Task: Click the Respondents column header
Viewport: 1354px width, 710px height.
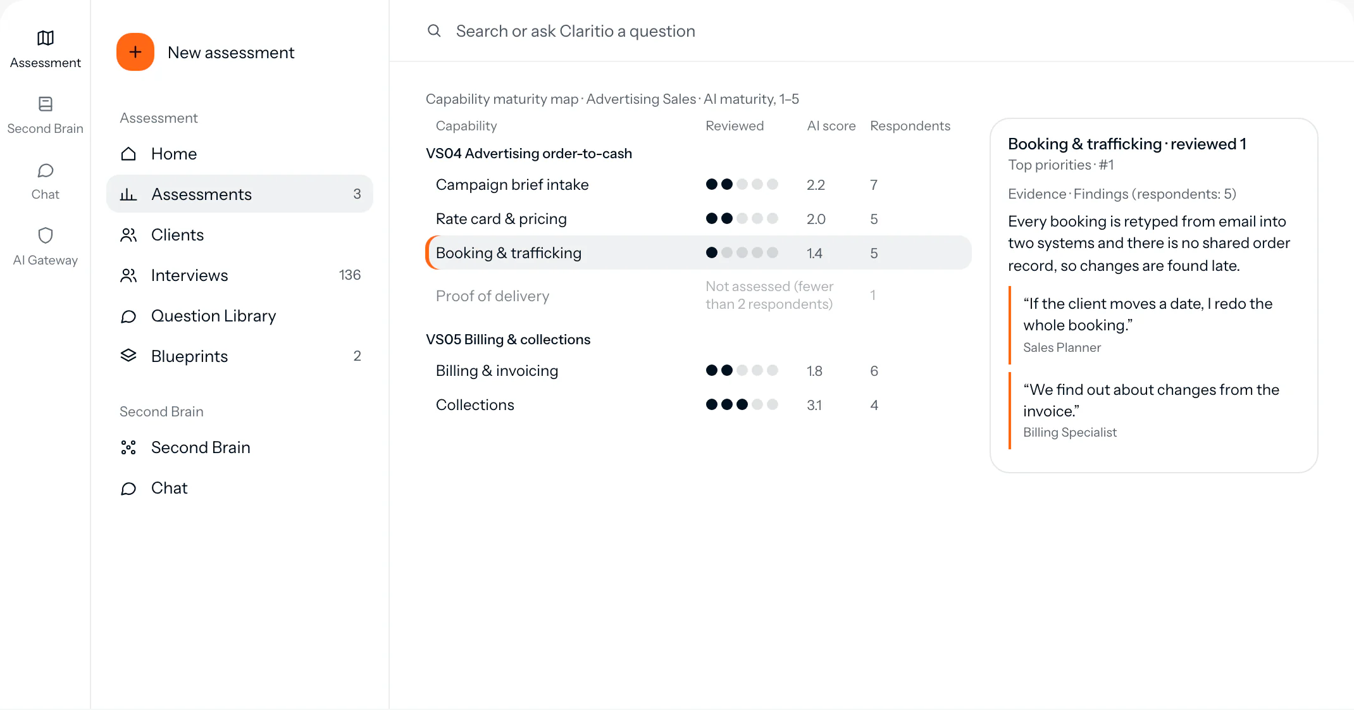Action: pos(910,126)
